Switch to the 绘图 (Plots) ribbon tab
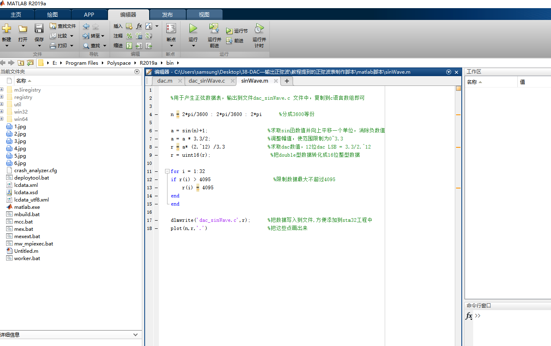The width and height of the screenshot is (551, 346). click(53, 15)
